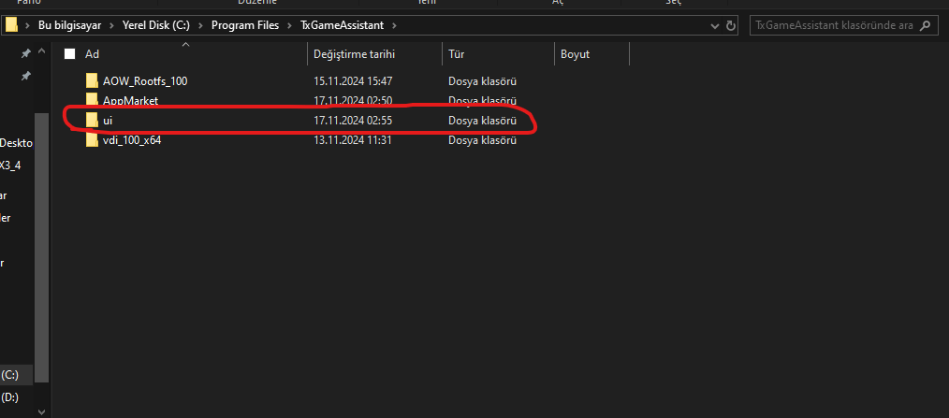Expand chevron after Yerel Disk (C:)

click(x=200, y=25)
